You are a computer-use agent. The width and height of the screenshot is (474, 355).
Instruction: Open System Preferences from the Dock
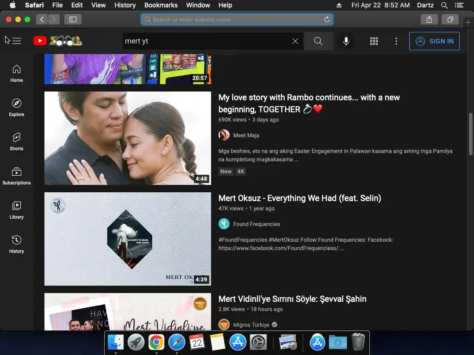[258, 343]
